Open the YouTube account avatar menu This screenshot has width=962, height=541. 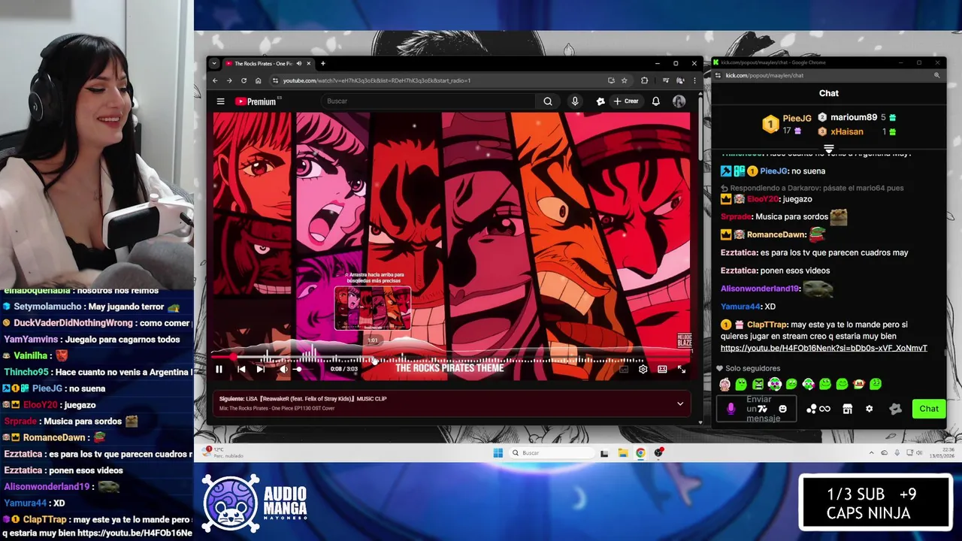tap(679, 101)
